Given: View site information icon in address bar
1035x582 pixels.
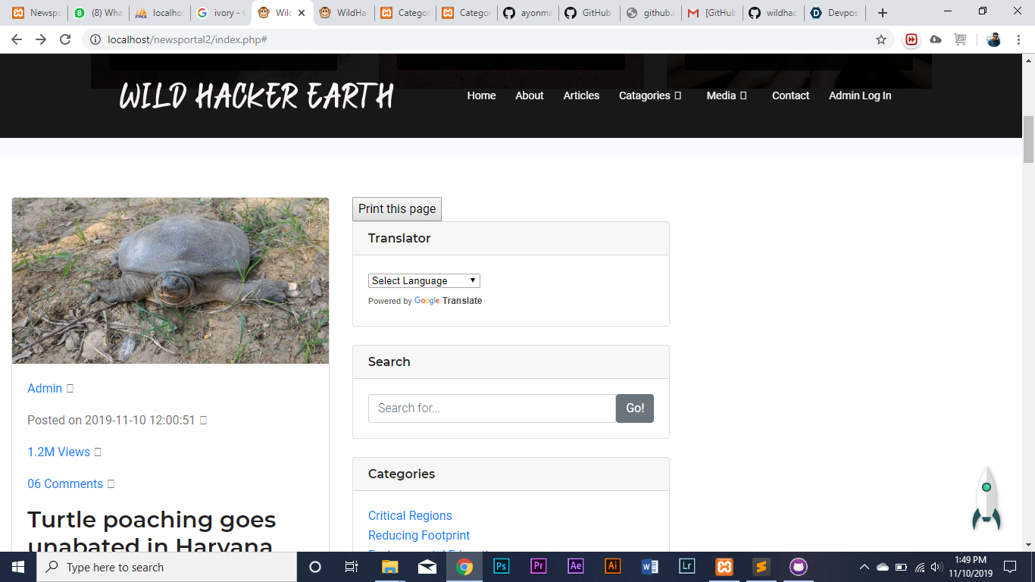Looking at the screenshot, I should [95, 39].
